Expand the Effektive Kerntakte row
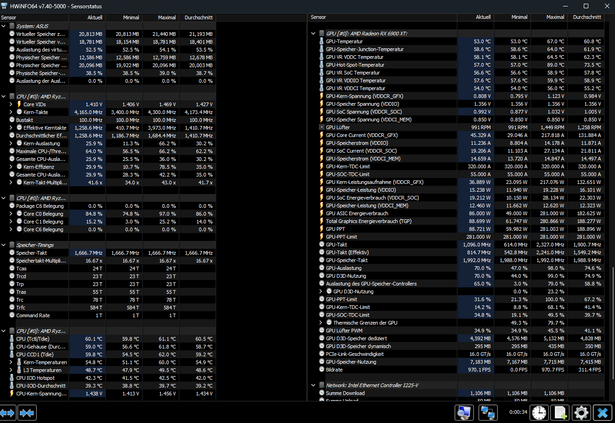Viewport: 615px width, 423px height. pyautogui.click(x=11, y=128)
